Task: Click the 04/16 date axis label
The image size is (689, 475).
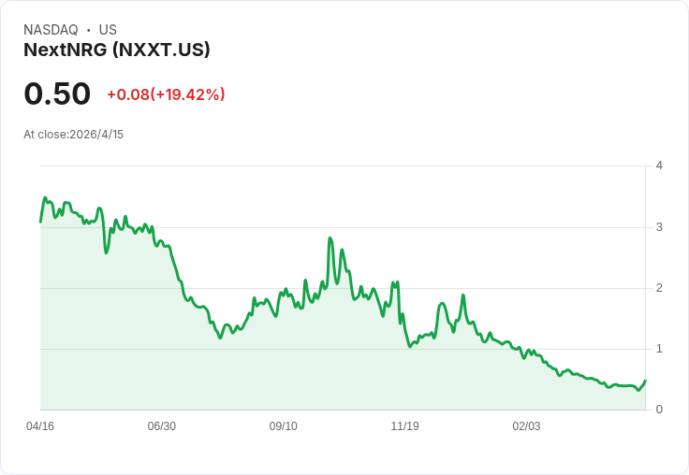Action: (40, 425)
